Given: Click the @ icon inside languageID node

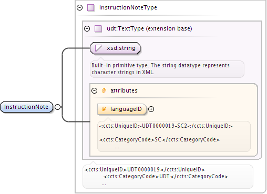Looking at the screenshot, I should click(104, 109).
